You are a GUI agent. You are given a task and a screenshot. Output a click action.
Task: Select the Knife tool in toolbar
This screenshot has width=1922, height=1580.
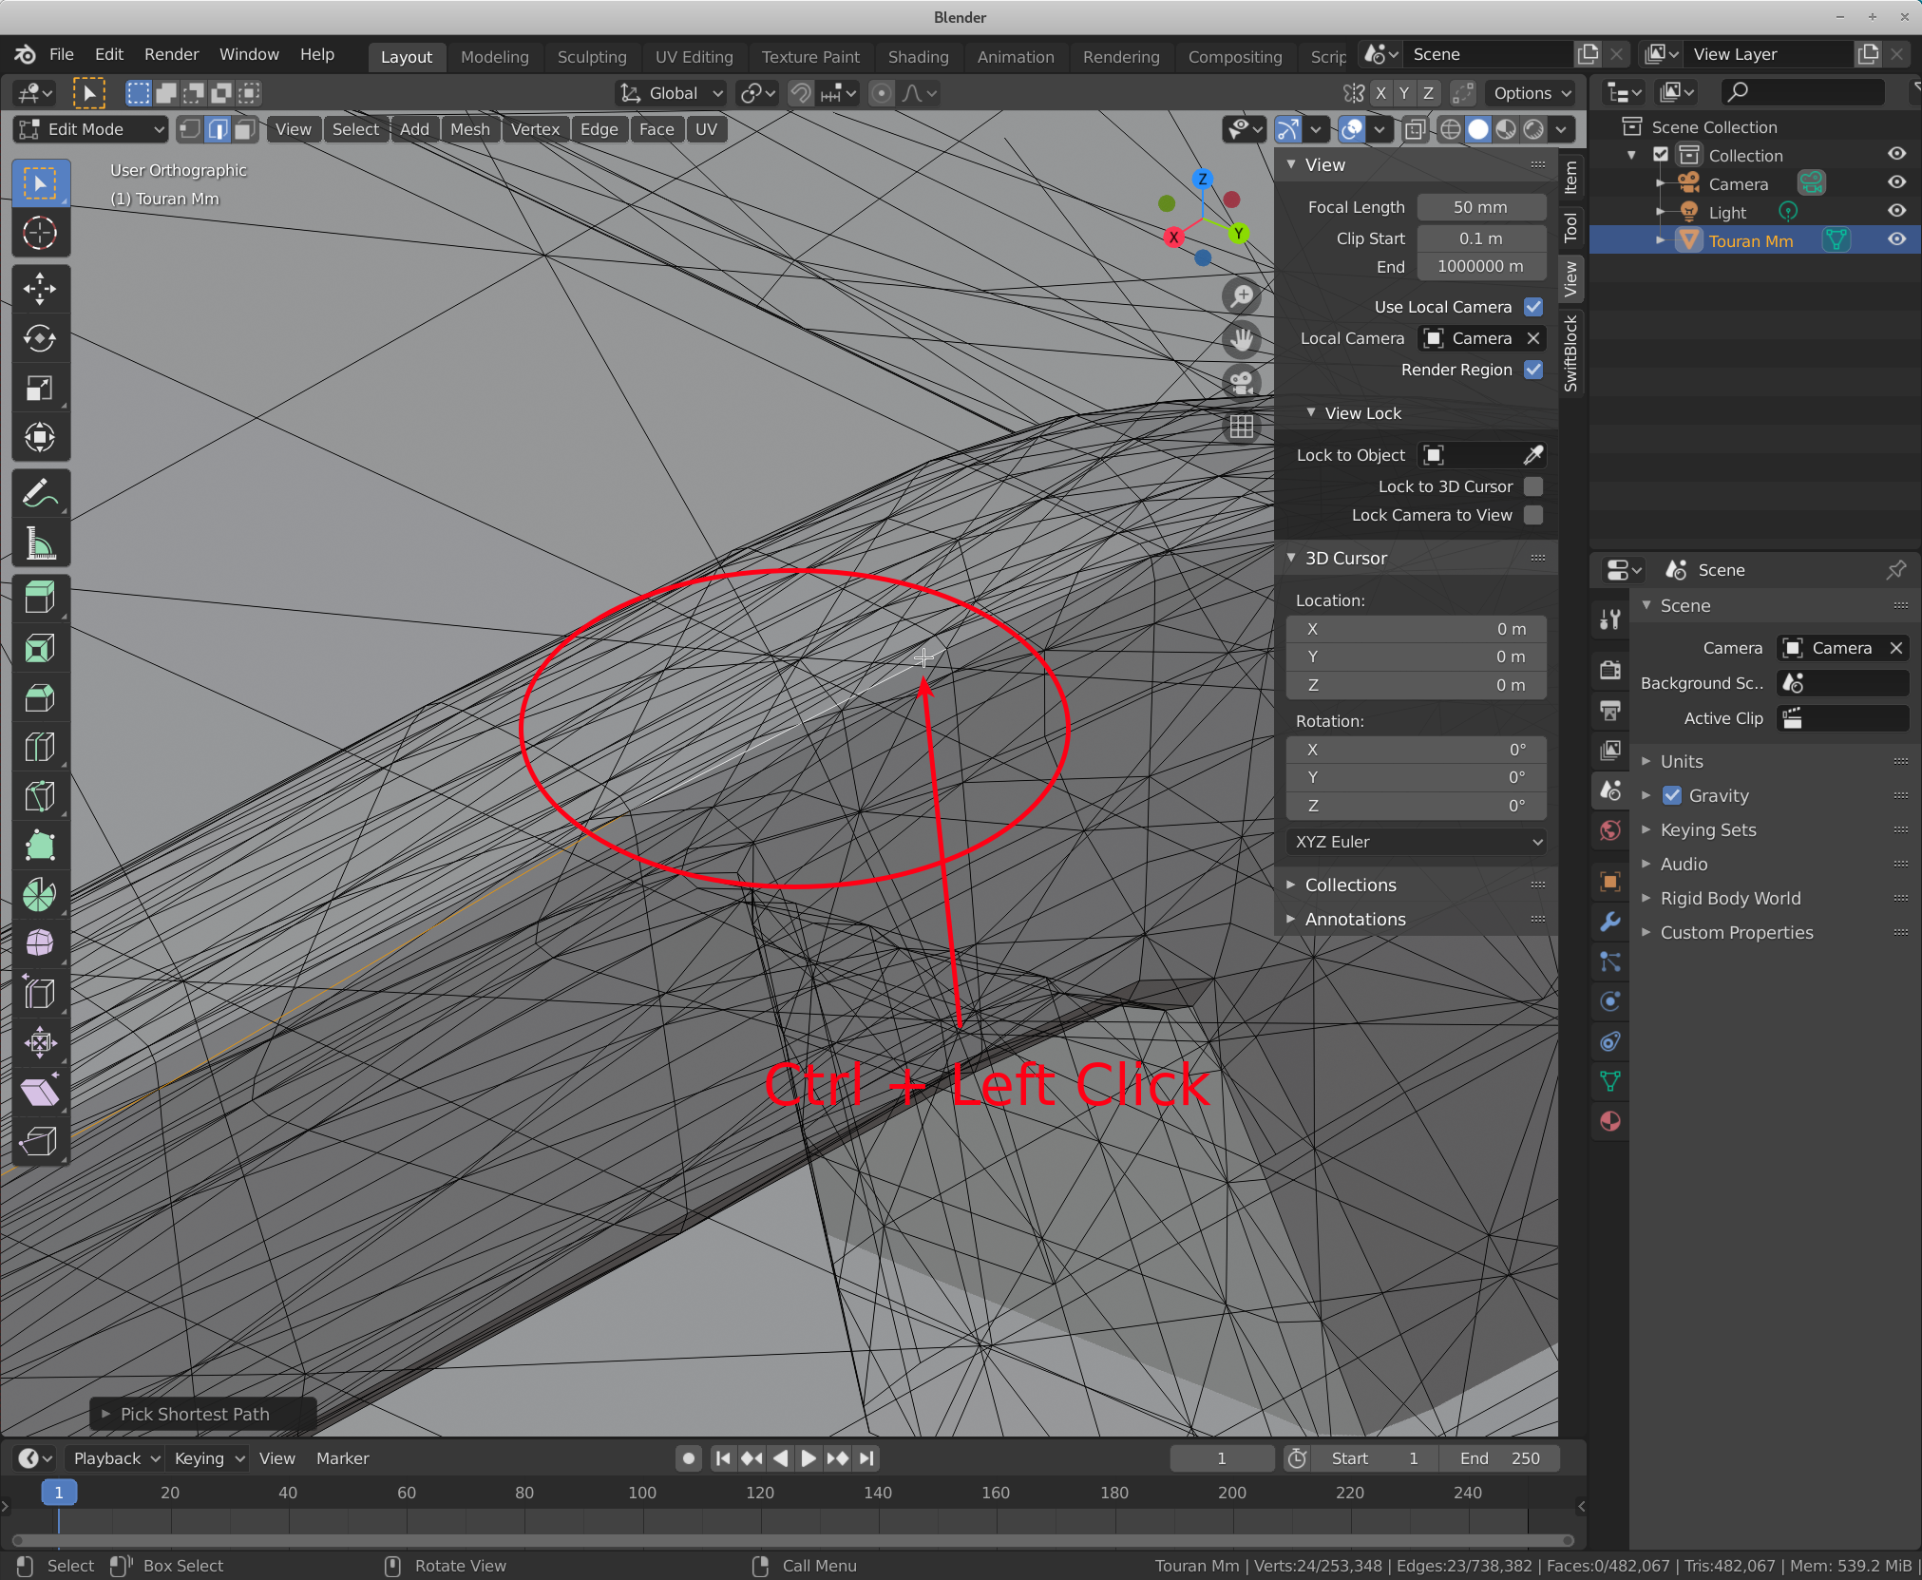coord(39,795)
